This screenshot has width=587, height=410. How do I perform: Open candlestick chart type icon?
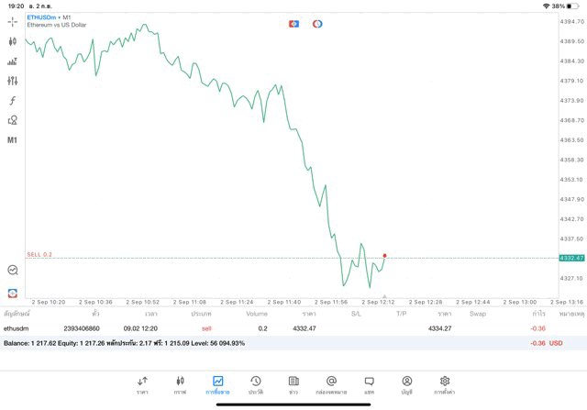point(13,41)
